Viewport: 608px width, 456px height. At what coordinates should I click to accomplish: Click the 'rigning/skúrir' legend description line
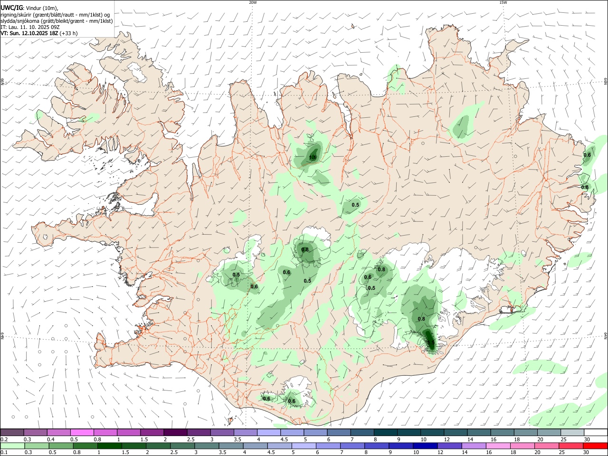coord(55,14)
